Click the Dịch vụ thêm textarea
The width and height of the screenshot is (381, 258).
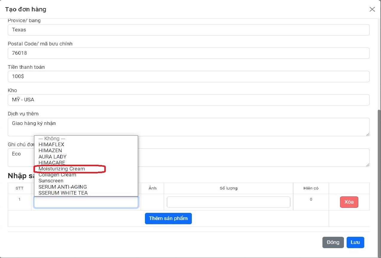189,127
